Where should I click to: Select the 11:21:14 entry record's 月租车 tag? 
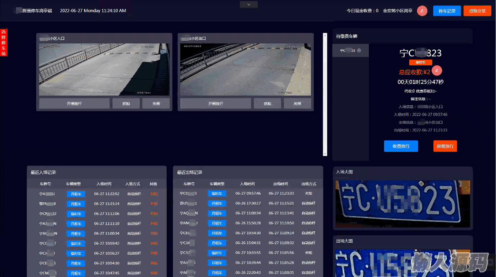[x=76, y=204]
